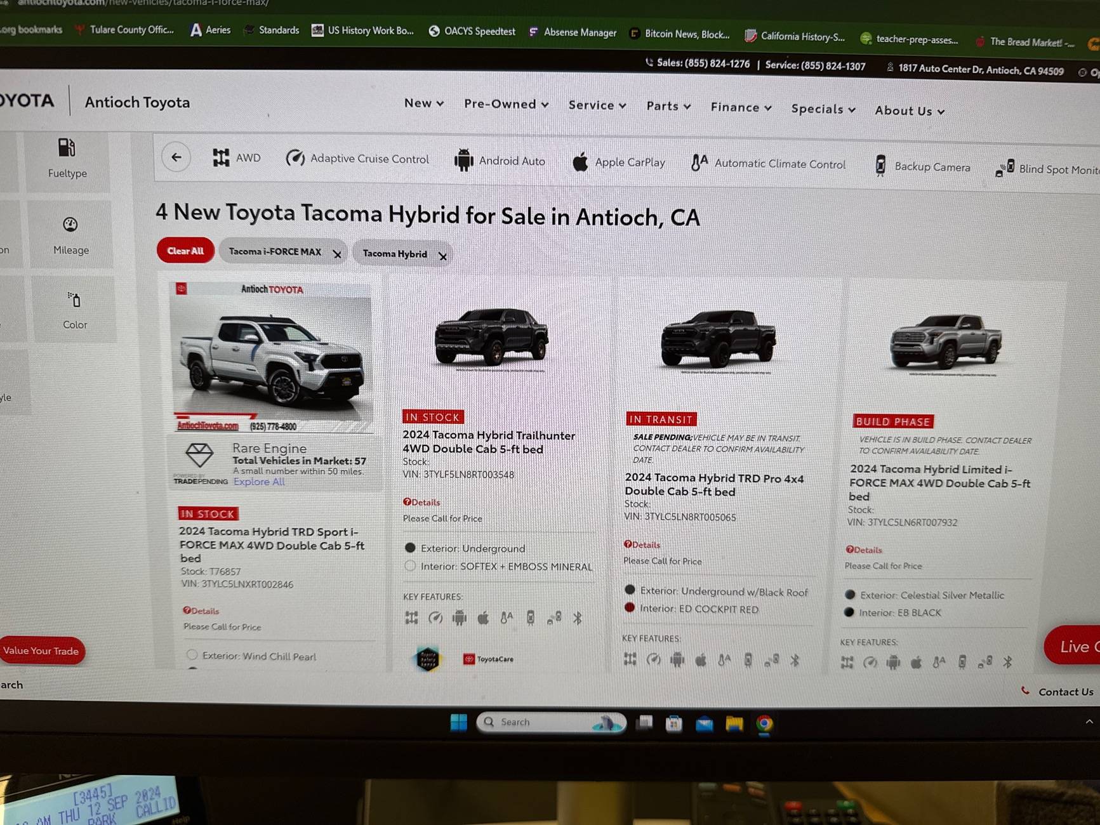Open the OACYS Speedtest bookmark
The height and width of the screenshot is (825, 1100).
click(472, 31)
